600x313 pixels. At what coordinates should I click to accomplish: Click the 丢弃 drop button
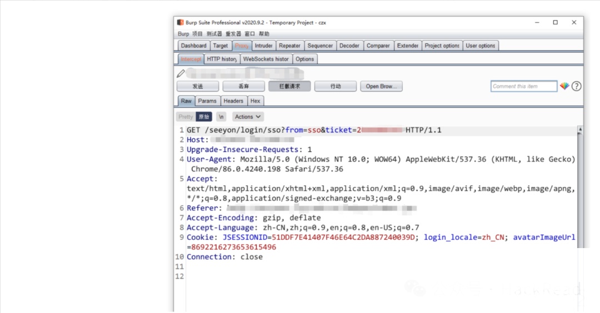tap(244, 87)
